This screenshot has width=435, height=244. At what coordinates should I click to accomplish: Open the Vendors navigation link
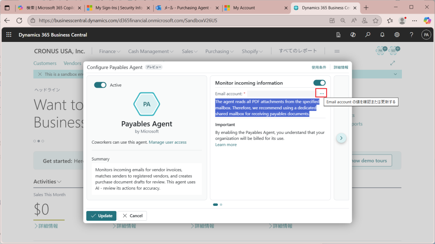point(72,63)
